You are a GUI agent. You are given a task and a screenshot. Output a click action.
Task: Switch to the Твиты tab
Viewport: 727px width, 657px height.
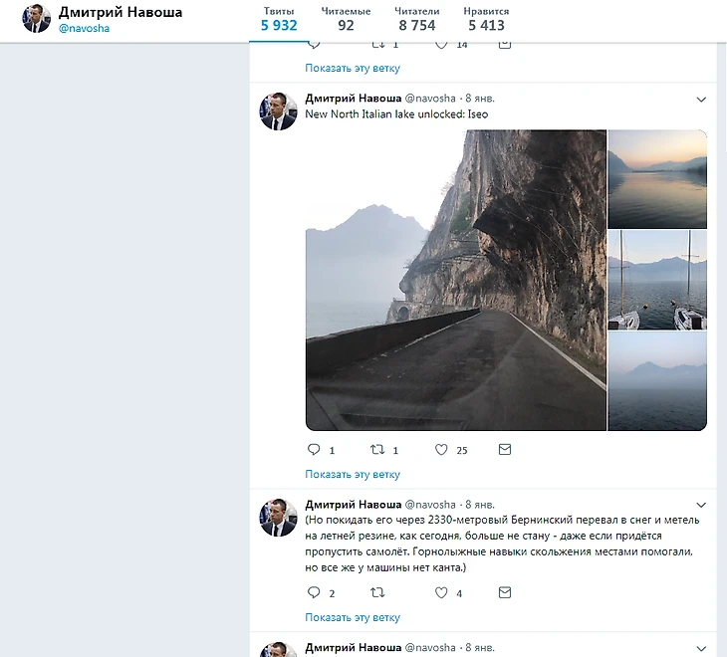(x=279, y=20)
